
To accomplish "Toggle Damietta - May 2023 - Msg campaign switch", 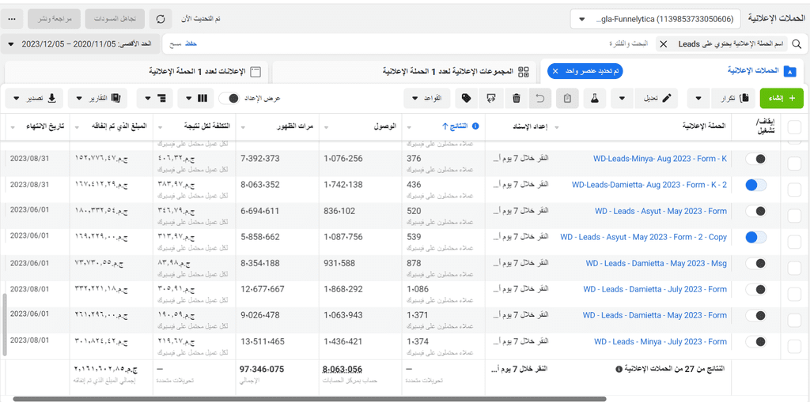I will (755, 263).
